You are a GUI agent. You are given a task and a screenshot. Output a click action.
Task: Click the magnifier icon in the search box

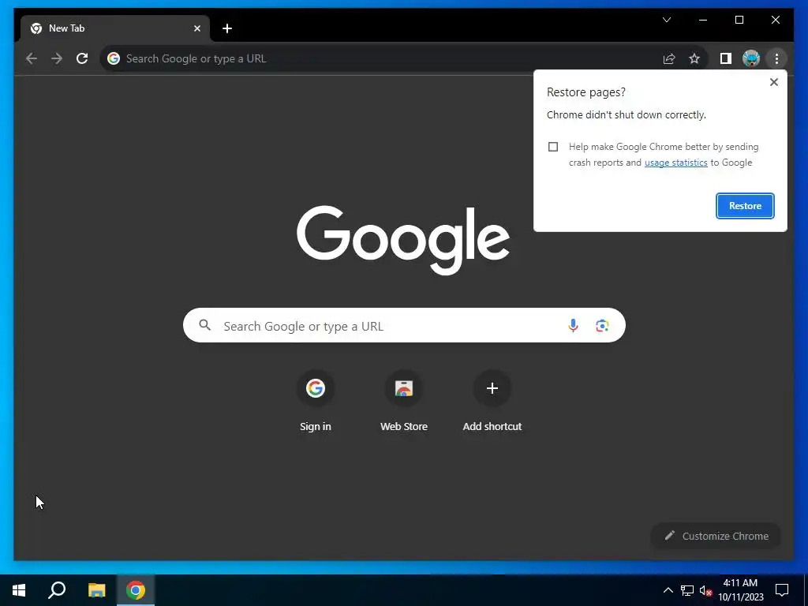204,325
